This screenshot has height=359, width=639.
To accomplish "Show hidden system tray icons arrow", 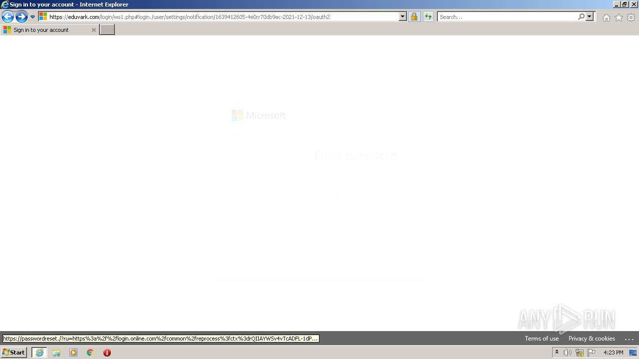I will (557, 353).
